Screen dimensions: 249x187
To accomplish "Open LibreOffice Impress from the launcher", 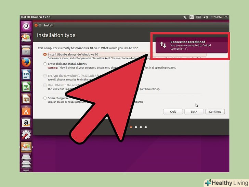I will click(x=26, y=99).
